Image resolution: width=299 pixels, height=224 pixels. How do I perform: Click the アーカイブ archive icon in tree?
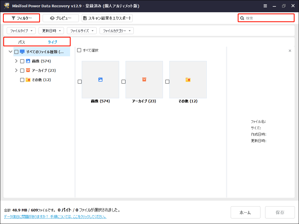coord(28,70)
